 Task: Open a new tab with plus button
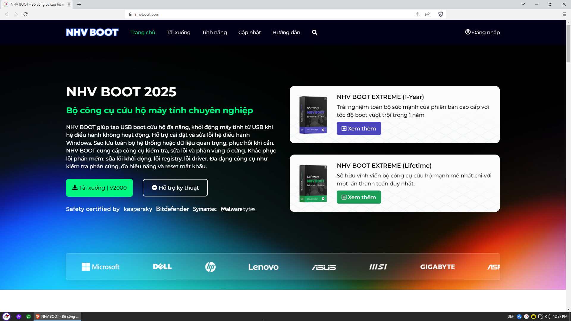(x=79, y=4)
